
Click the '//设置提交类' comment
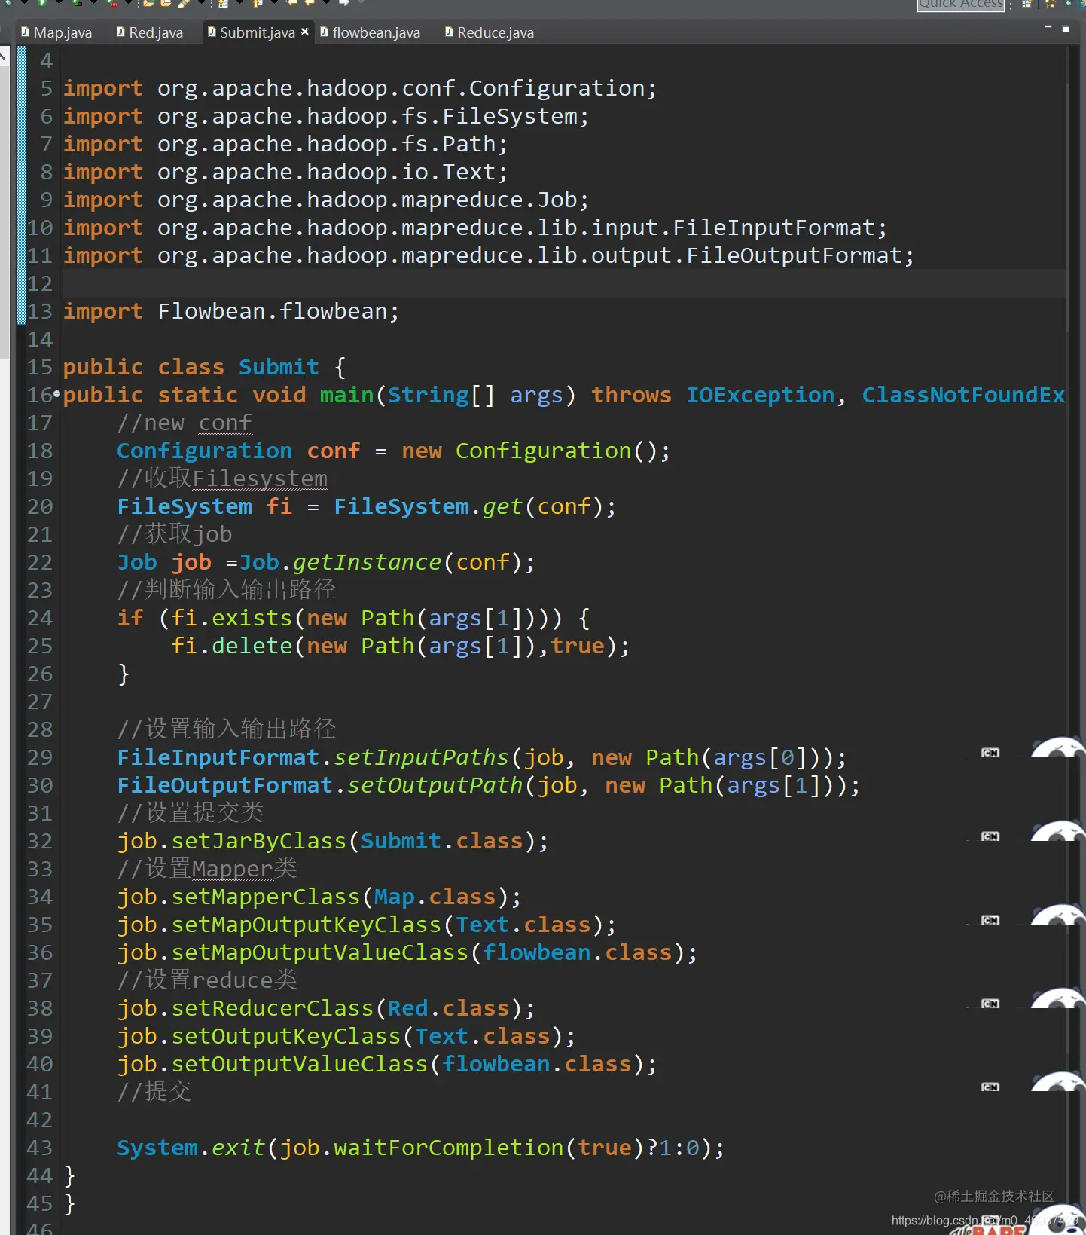191,813
